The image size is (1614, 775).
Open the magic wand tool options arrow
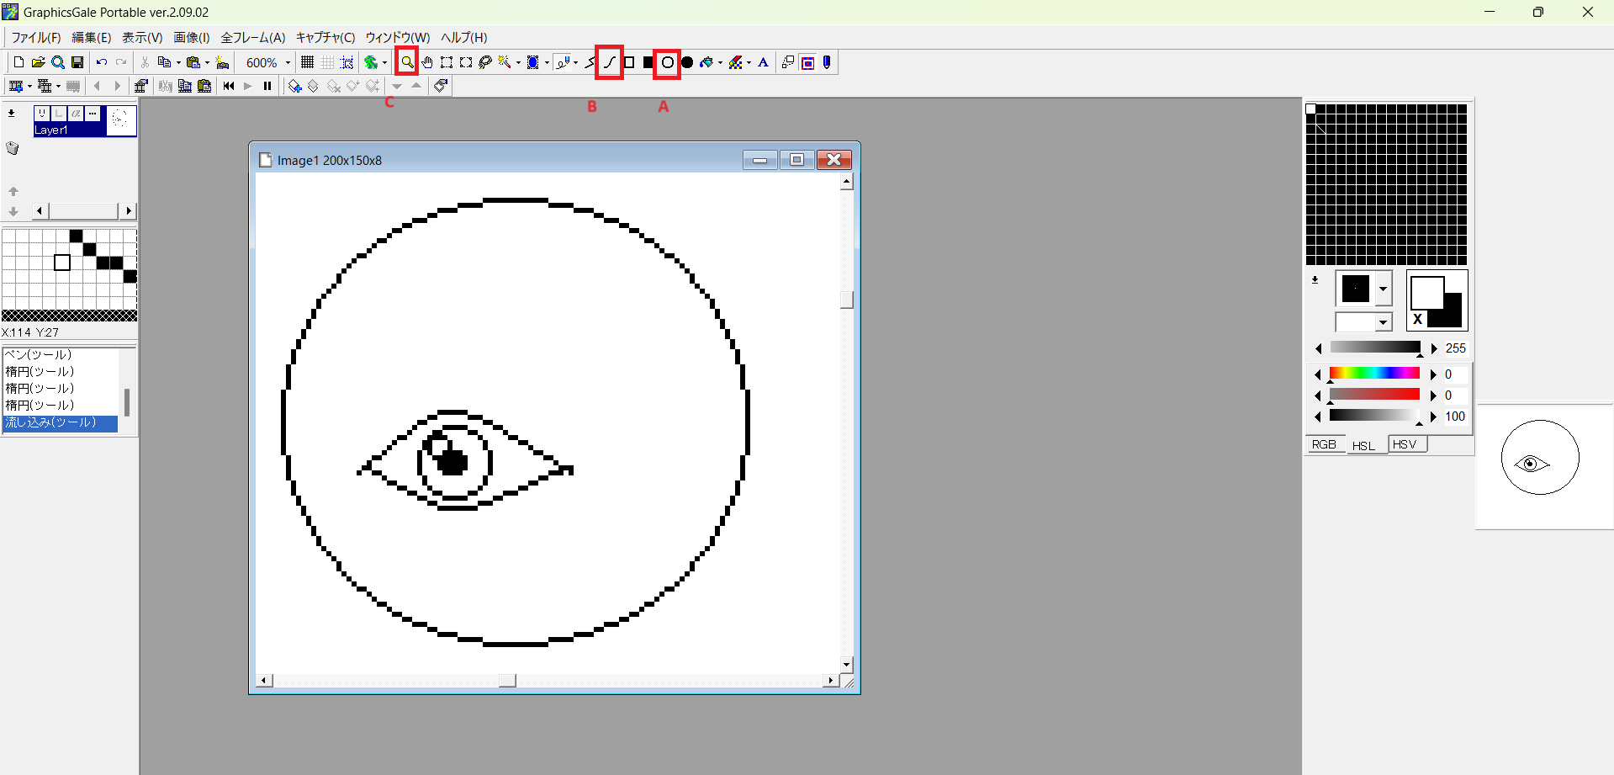[518, 62]
